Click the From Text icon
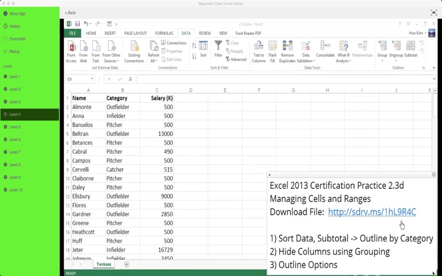442x276 pixels. coord(96,52)
